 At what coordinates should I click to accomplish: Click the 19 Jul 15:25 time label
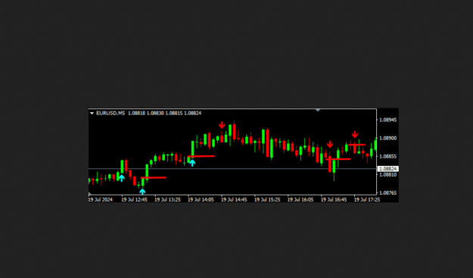pos(267,199)
